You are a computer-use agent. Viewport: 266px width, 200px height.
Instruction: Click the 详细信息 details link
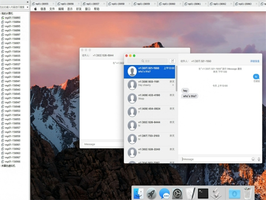pos(255,61)
